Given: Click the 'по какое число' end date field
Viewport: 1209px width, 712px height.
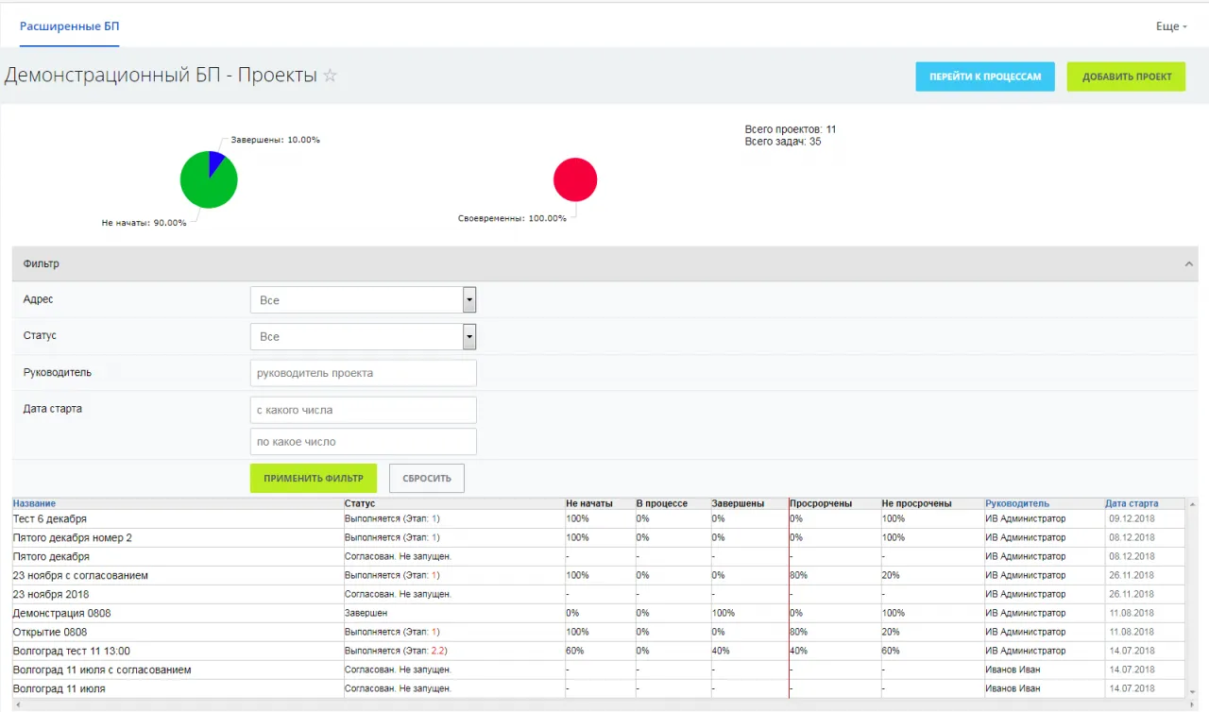Looking at the screenshot, I should (x=363, y=442).
